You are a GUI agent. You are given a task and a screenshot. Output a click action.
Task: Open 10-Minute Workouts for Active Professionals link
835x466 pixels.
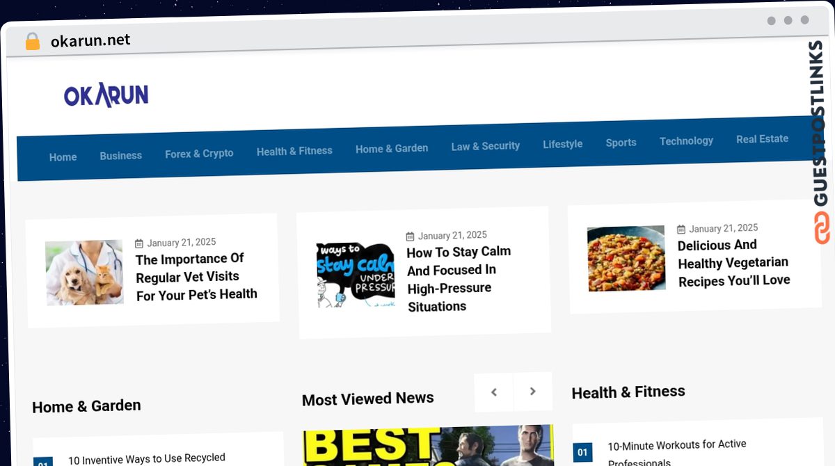tap(677, 452)
